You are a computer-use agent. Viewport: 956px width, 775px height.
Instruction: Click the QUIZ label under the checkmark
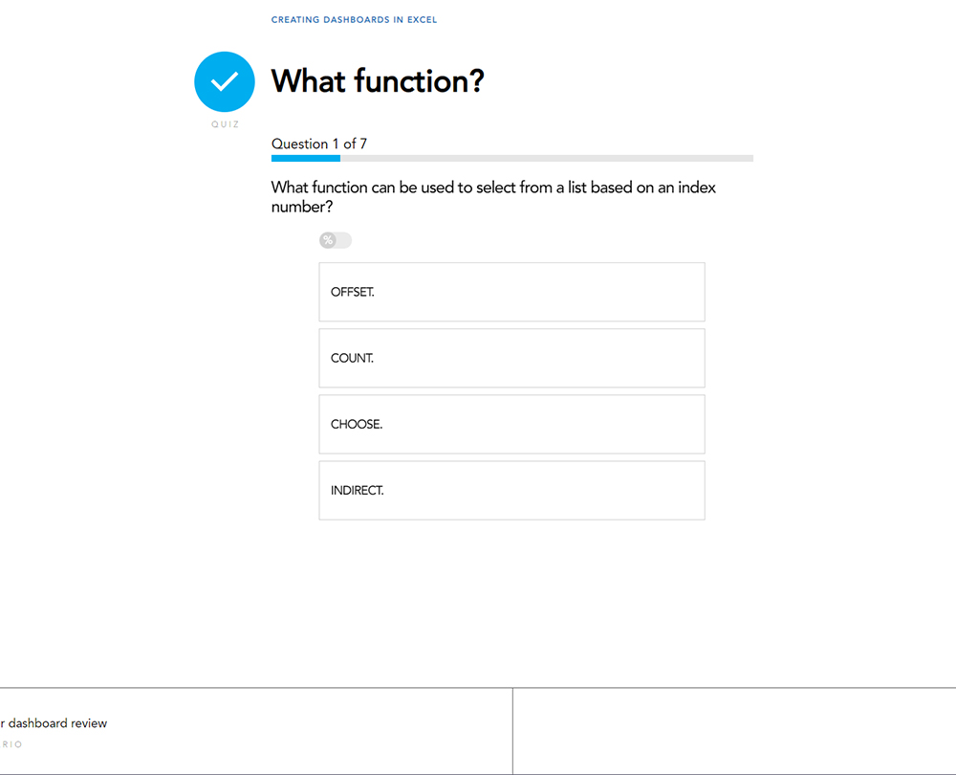[225, 124]
